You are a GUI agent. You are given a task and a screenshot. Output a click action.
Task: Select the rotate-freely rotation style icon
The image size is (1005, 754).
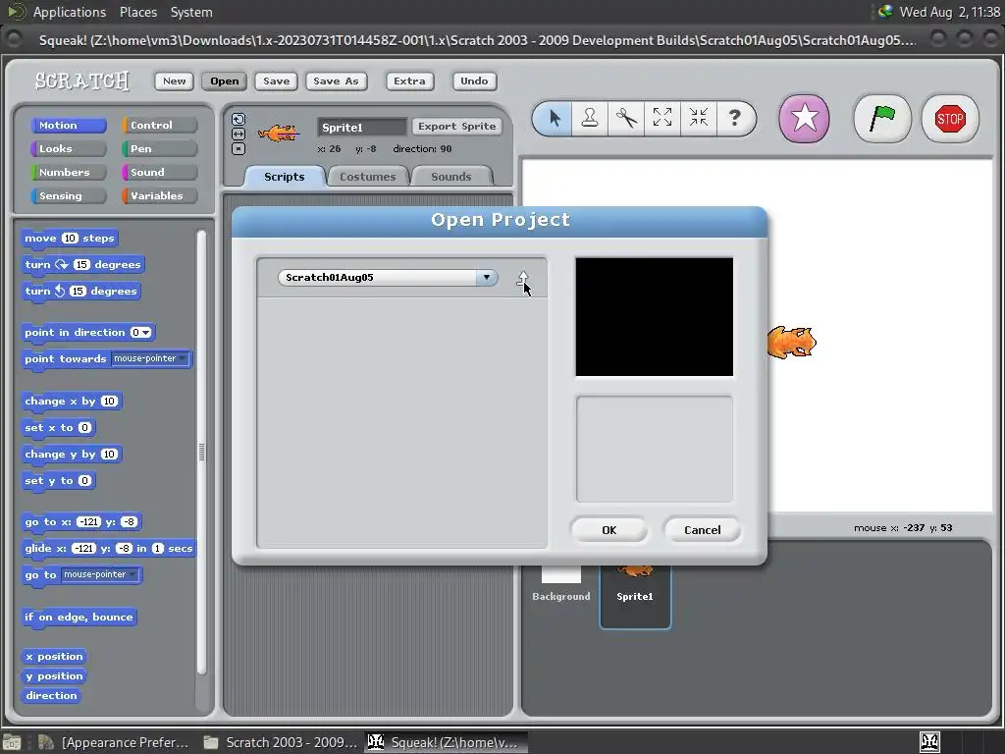point(238,119)
